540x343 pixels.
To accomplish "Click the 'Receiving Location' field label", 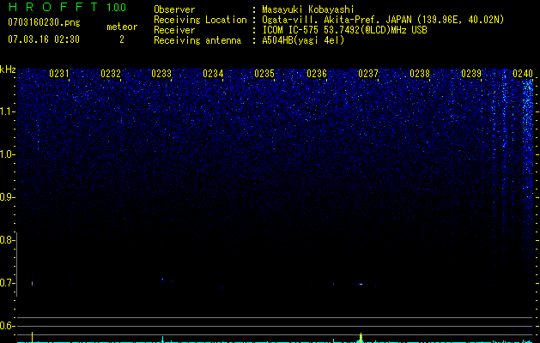I will (x=200, y=20).
